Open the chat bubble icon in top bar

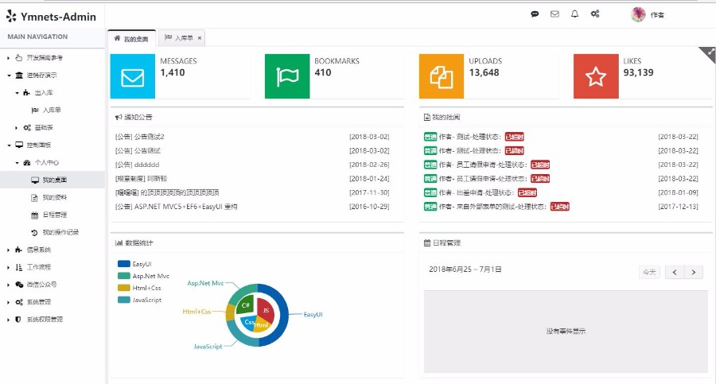[x=535, y=14]
